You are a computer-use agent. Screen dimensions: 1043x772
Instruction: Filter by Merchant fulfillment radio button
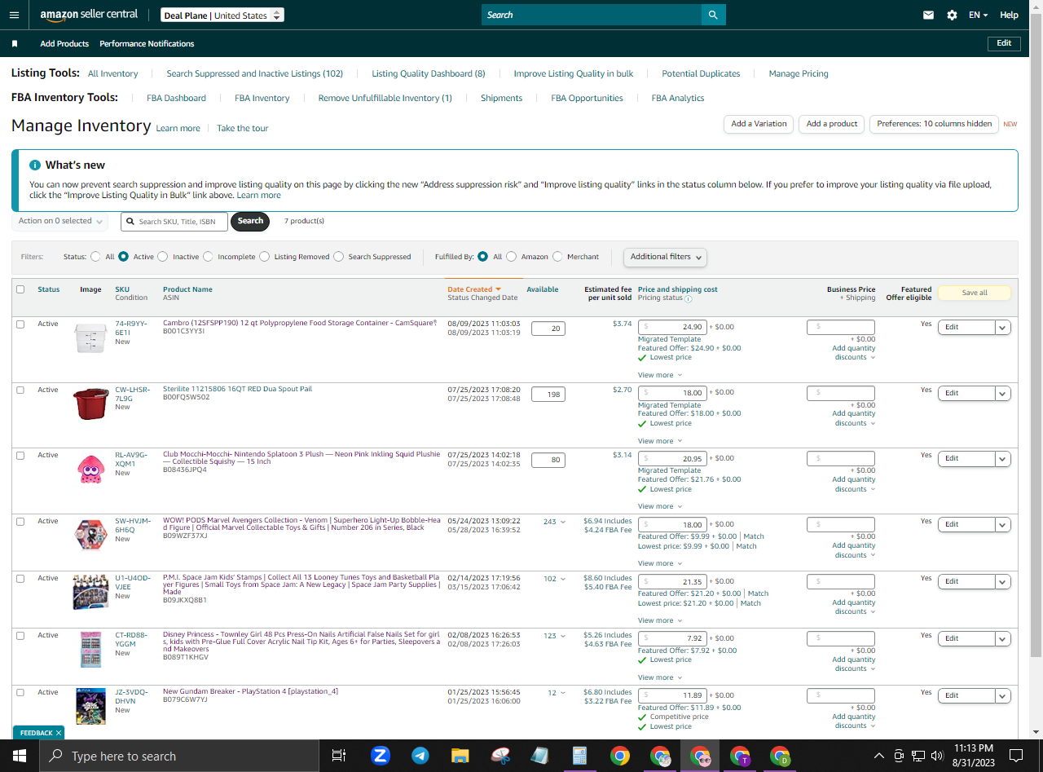557,257
